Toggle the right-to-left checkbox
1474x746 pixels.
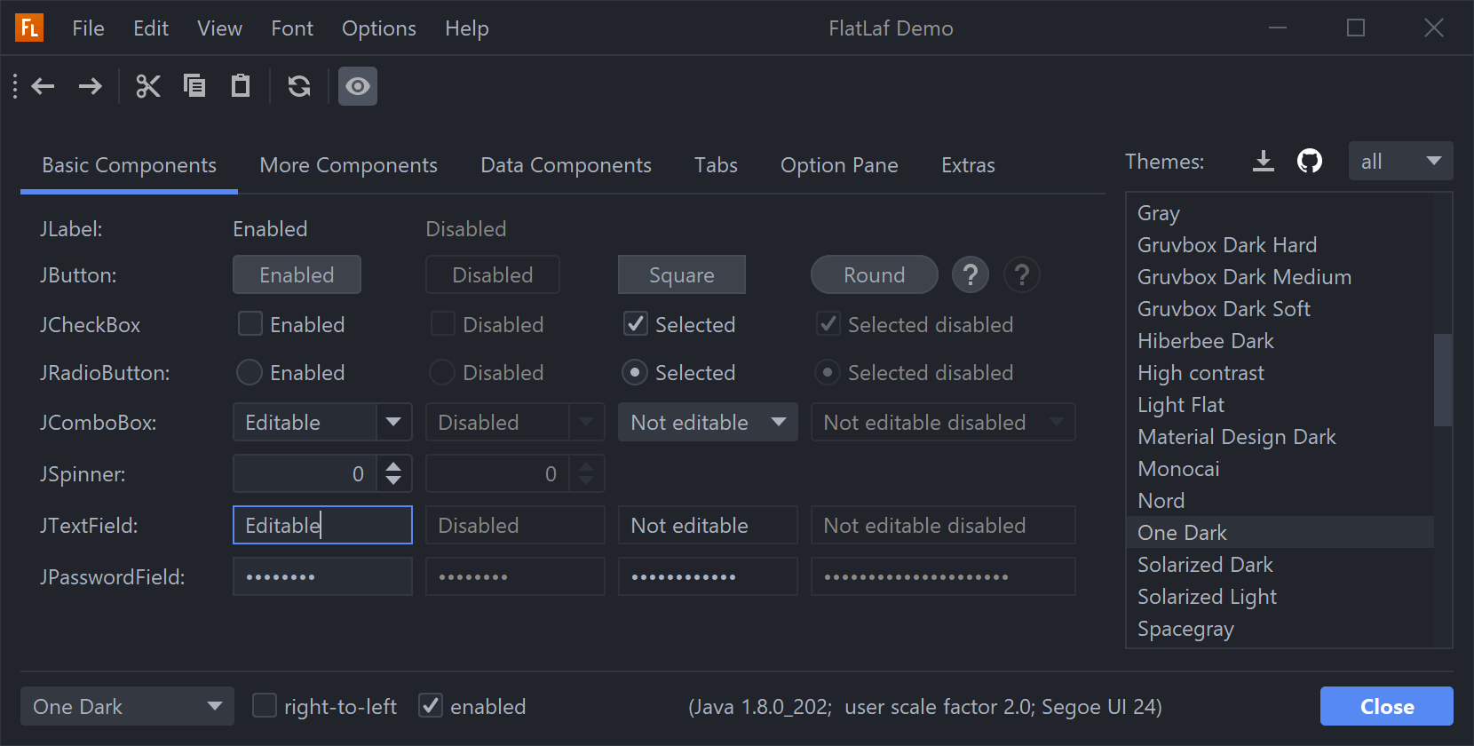(265, 706)
